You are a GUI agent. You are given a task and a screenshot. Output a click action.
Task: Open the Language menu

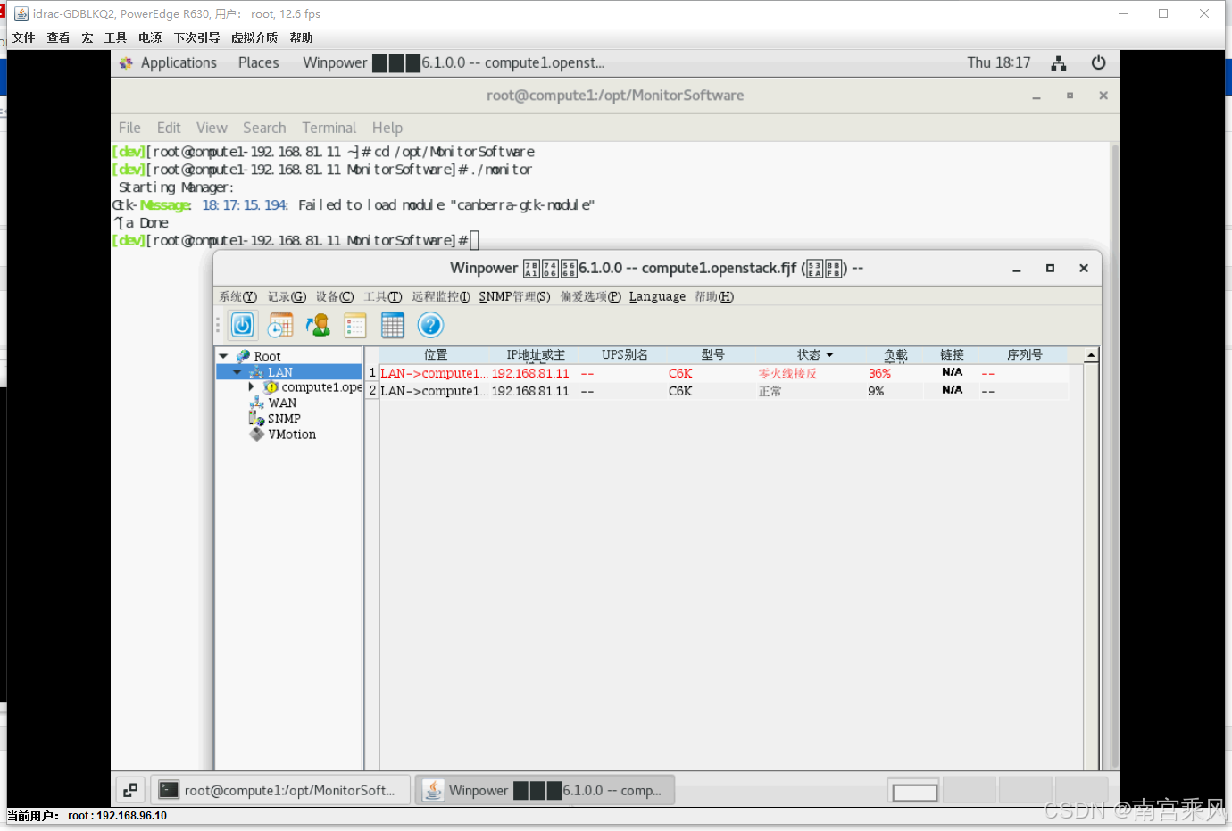tap(657, 296)
